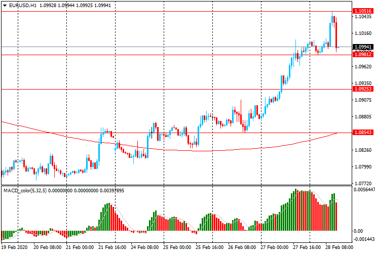
Task: Click the MACD_color(5,32,5) indicator label
Action: (26, 191)
